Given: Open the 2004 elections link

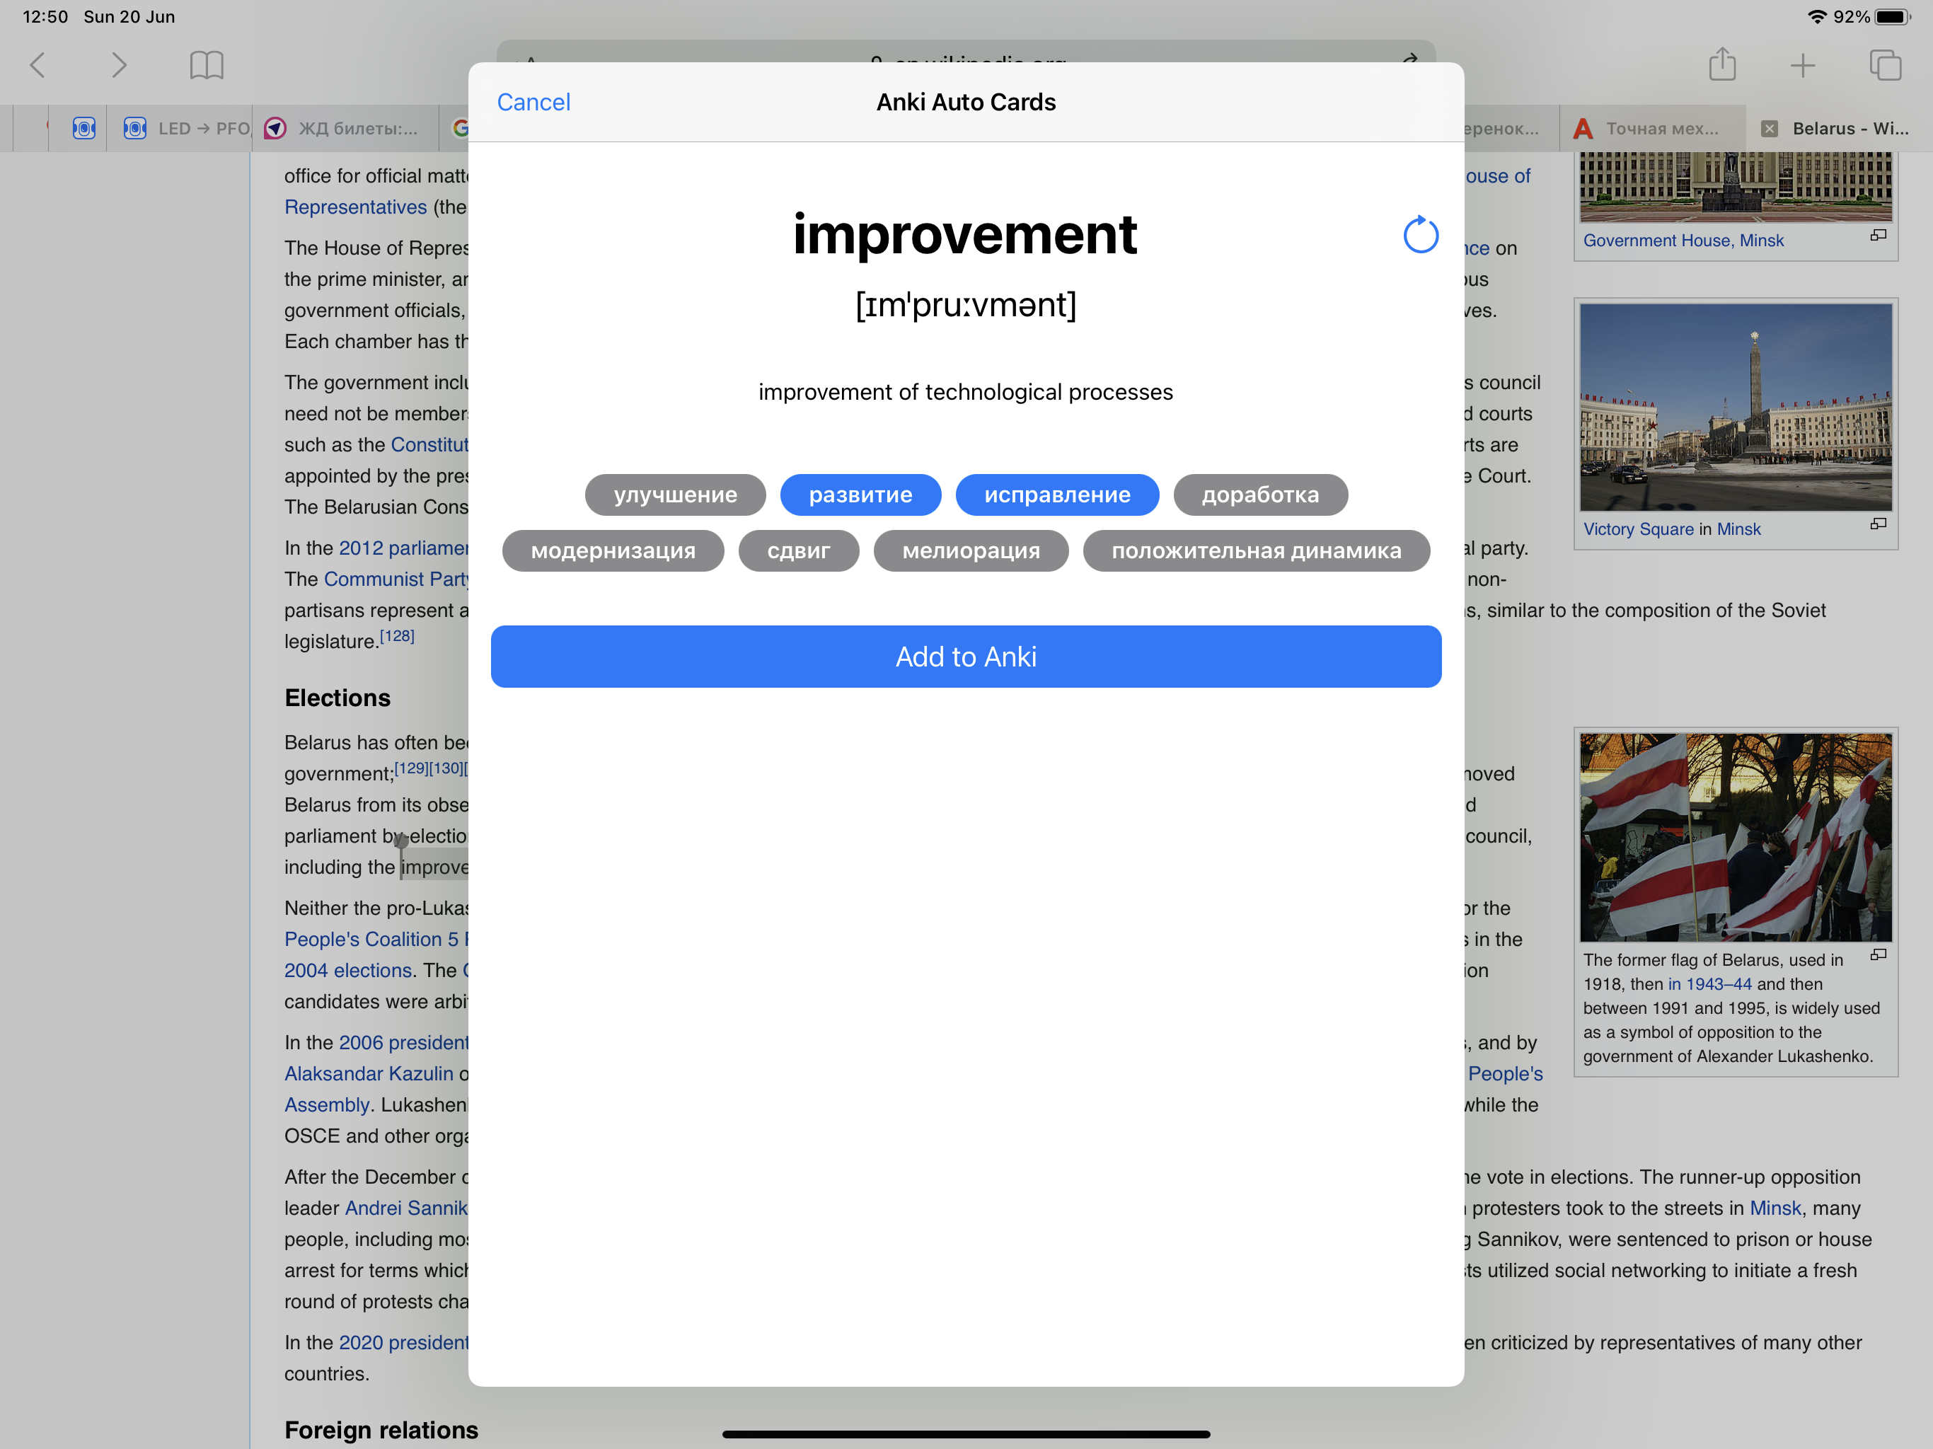Looking at the screenshot, I should click(348, 970).
